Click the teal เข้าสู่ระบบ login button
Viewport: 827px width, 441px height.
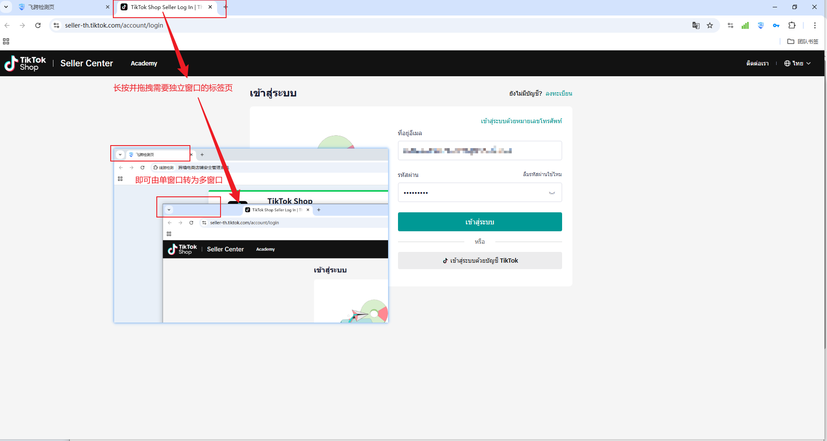click(480, 222)
